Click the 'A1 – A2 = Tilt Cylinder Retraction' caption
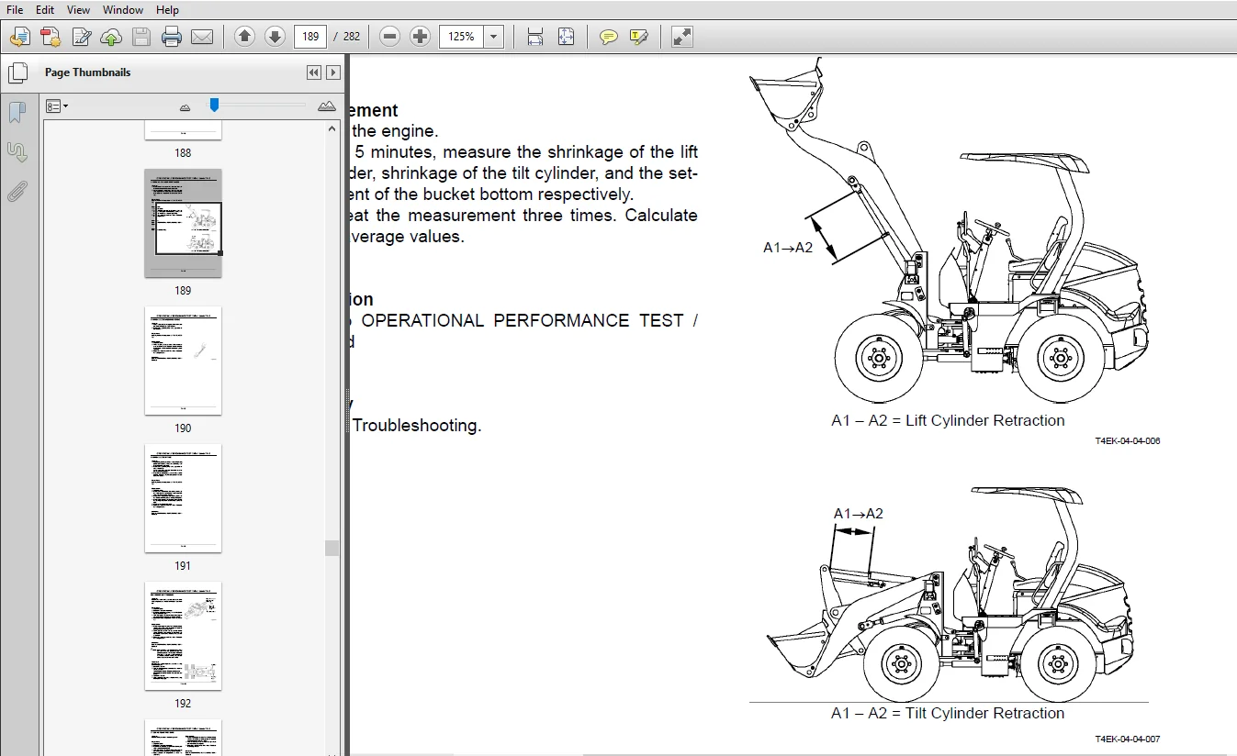 [x=948, y=713]
